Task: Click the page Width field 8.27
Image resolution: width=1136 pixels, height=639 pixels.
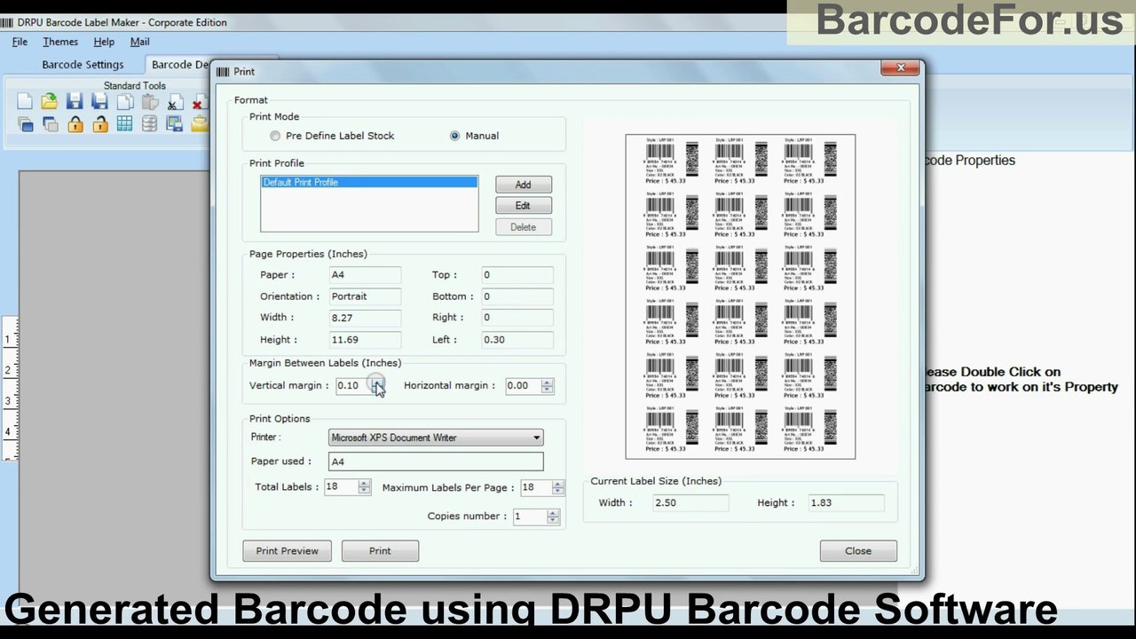Action: [366, 318]
